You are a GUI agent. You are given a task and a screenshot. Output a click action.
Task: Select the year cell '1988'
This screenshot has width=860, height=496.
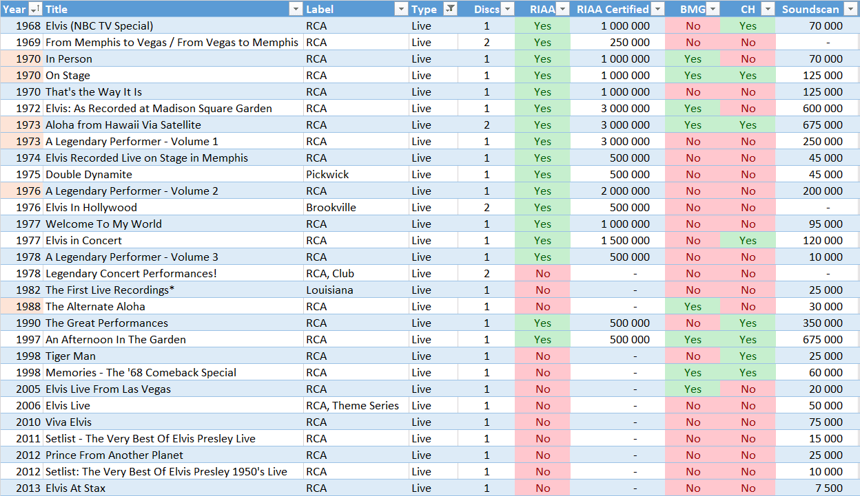[x=21, y=306]
